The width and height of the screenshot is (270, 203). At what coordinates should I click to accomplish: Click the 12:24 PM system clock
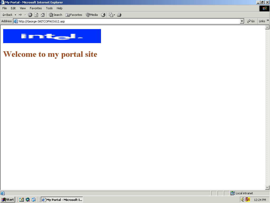260,200
